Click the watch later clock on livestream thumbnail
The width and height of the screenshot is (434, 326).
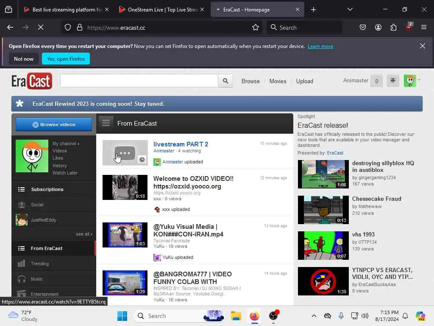tap(142, 160)
